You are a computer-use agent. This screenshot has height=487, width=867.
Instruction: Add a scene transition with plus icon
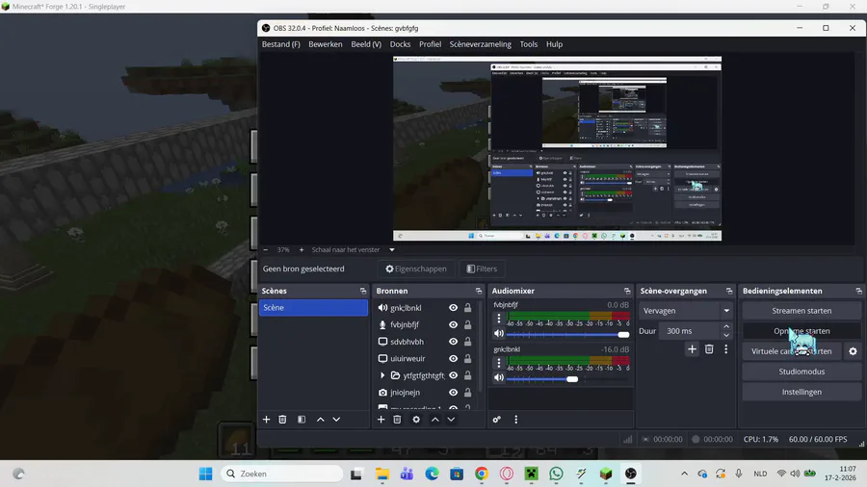(x=692, y=349)
